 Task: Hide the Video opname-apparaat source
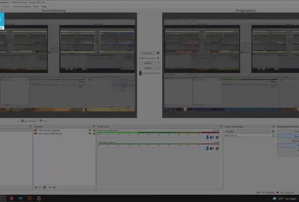(90, 130)
